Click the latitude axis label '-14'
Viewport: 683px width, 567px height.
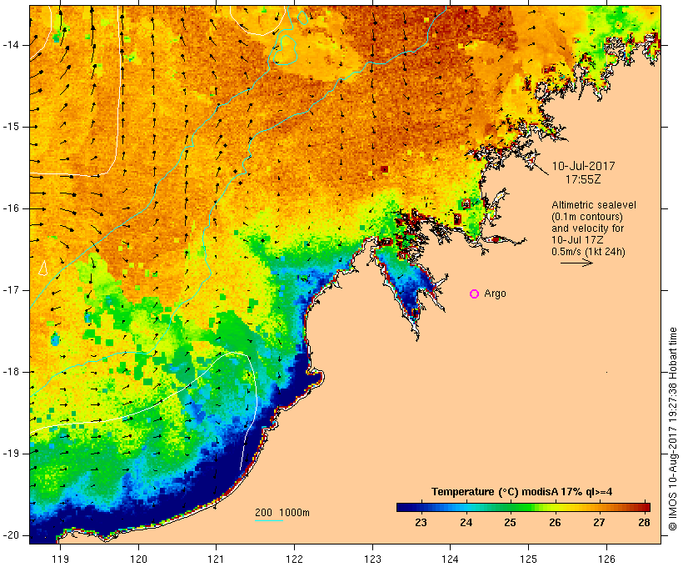(11, 45)
